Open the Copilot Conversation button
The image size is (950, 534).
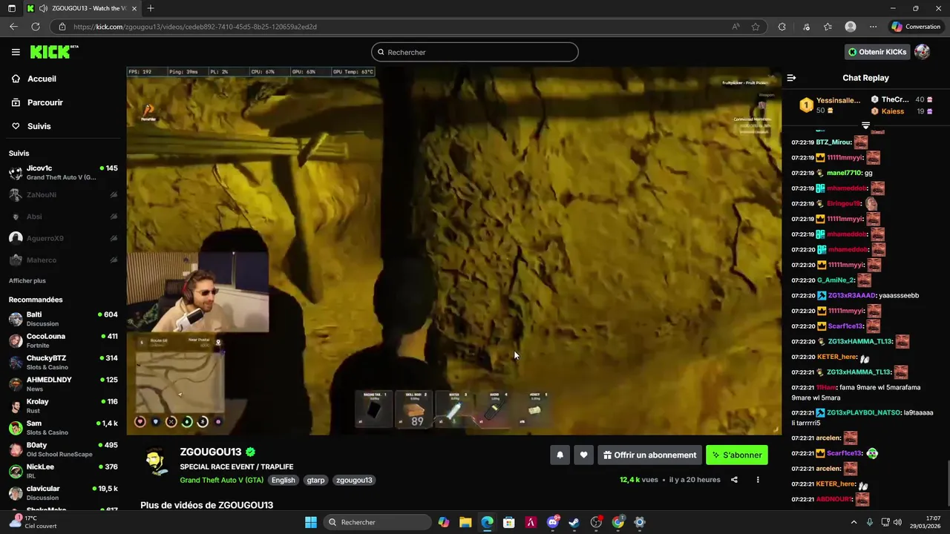[x=916, y=27]
